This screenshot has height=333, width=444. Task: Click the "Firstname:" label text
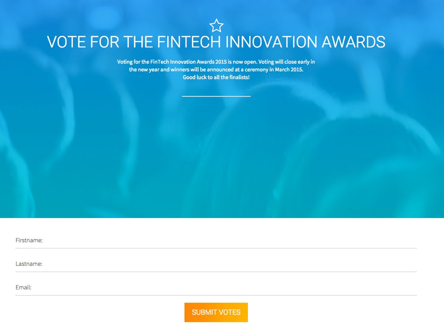click(29, 241)
